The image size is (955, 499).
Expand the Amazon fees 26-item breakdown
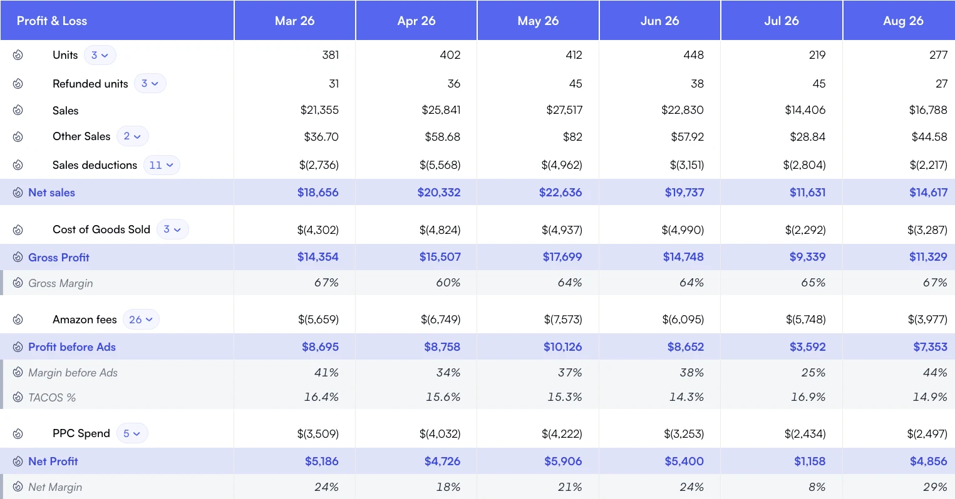coord(141,320)
